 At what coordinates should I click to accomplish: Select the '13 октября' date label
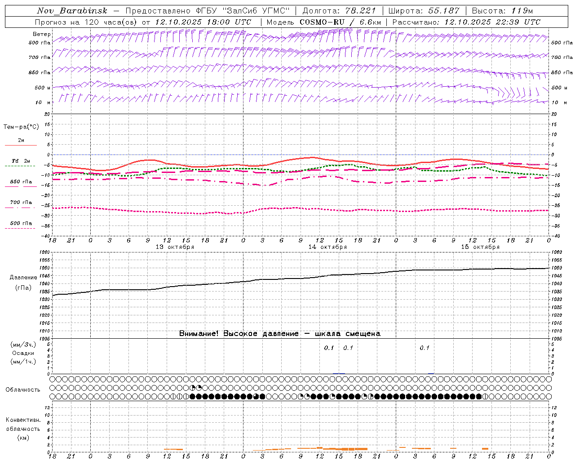click(x=175, y=247)
